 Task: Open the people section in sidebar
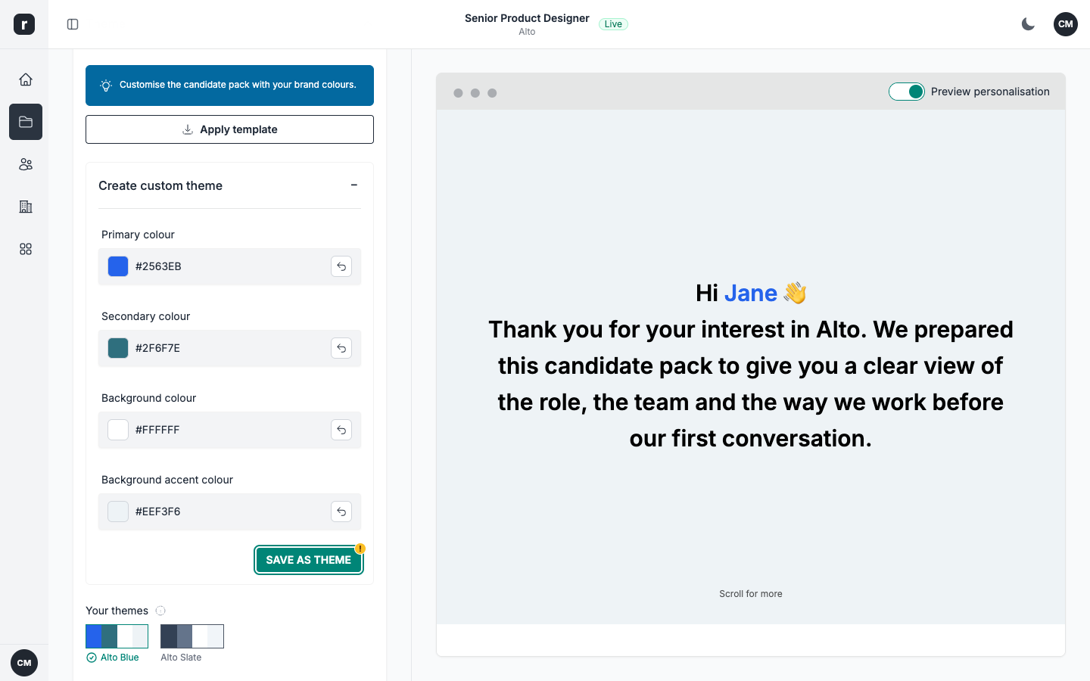pyautogui.click(x=26, y=164)
